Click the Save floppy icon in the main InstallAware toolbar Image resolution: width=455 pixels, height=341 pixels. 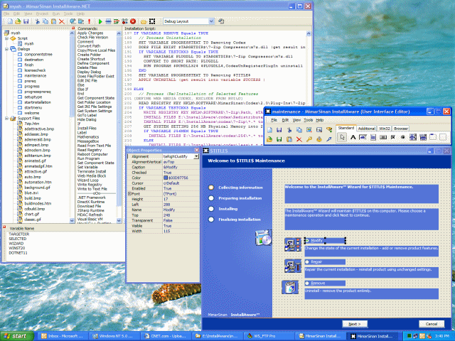[x=26, y=21]
